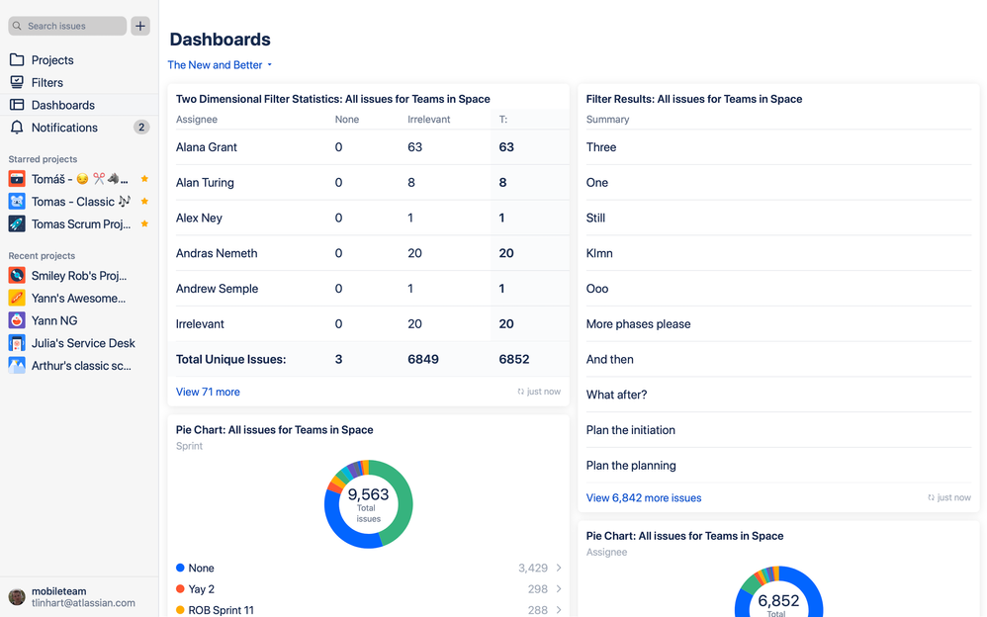Screen dimensions: 987x617
Task: Open Arthur's classic sc... project link
Action: click(x=81, y=365)
